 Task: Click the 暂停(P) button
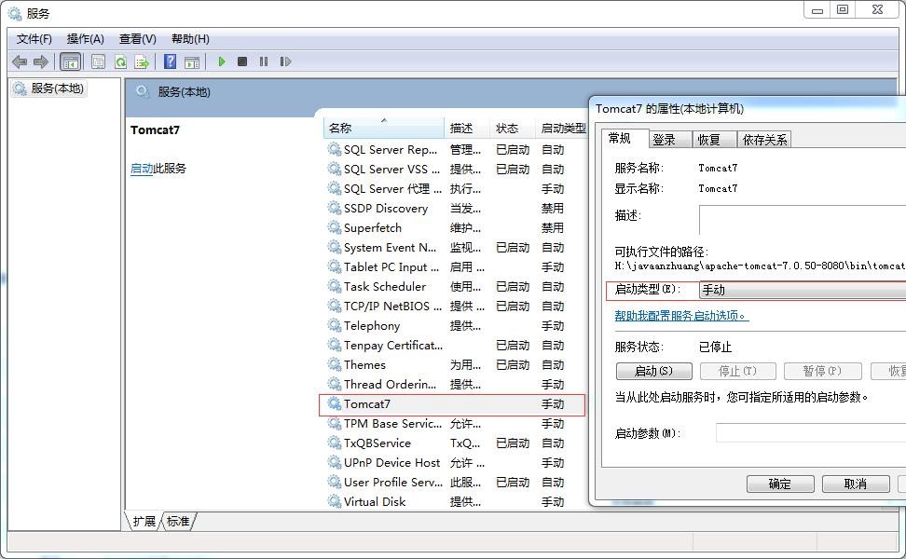tap(822, 372)
